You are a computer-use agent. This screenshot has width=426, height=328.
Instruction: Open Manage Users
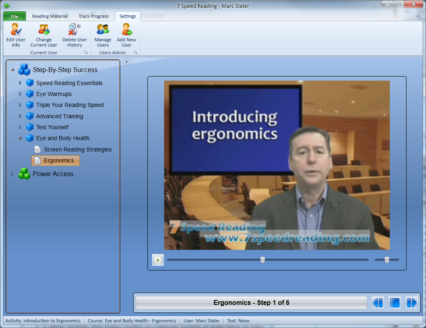point(103,30)
